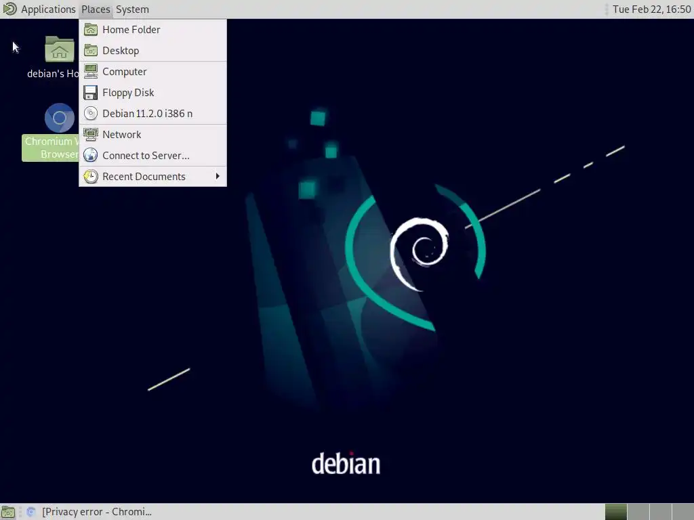Close the open Places menu via its label
This screenshot has width=694, height=520.
(x=96, y=9)
